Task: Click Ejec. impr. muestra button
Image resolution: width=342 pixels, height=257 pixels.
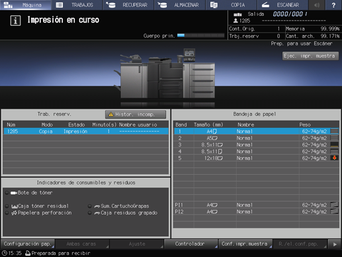Action: [310, 56]
